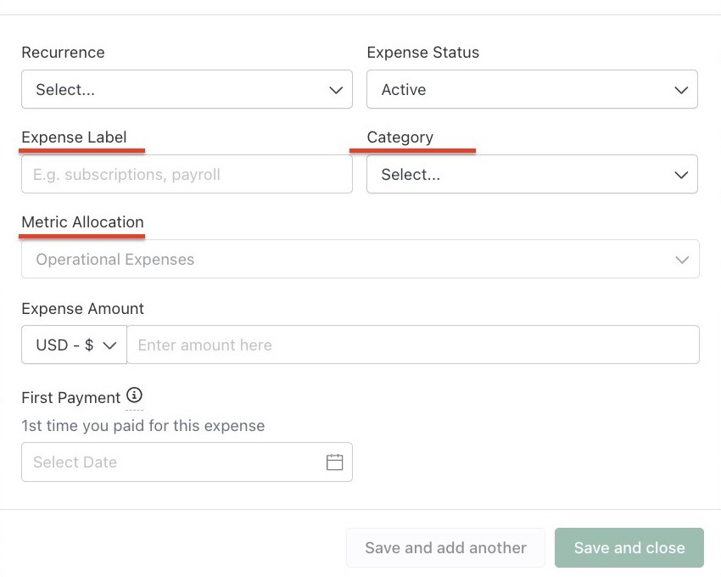Open the Metric Allocation dropdown chevron
721x577 pixels.
[x=682, y=260]
